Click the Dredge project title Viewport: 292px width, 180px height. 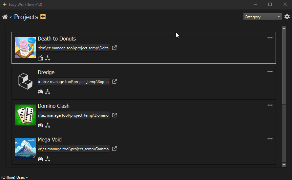(x=46, y=72)
